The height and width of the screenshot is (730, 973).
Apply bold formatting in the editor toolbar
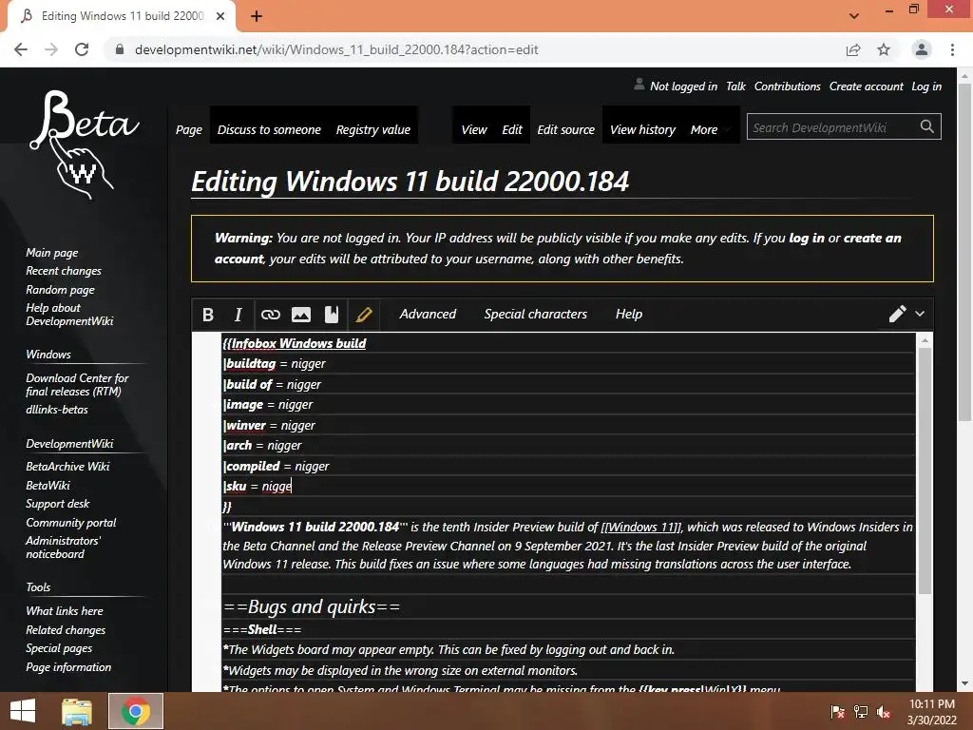point(208,315)
